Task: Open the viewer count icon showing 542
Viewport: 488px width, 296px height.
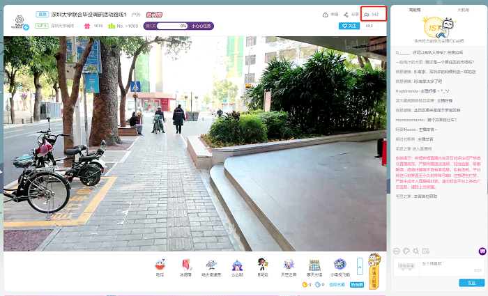Action: [x=372, y=14]
